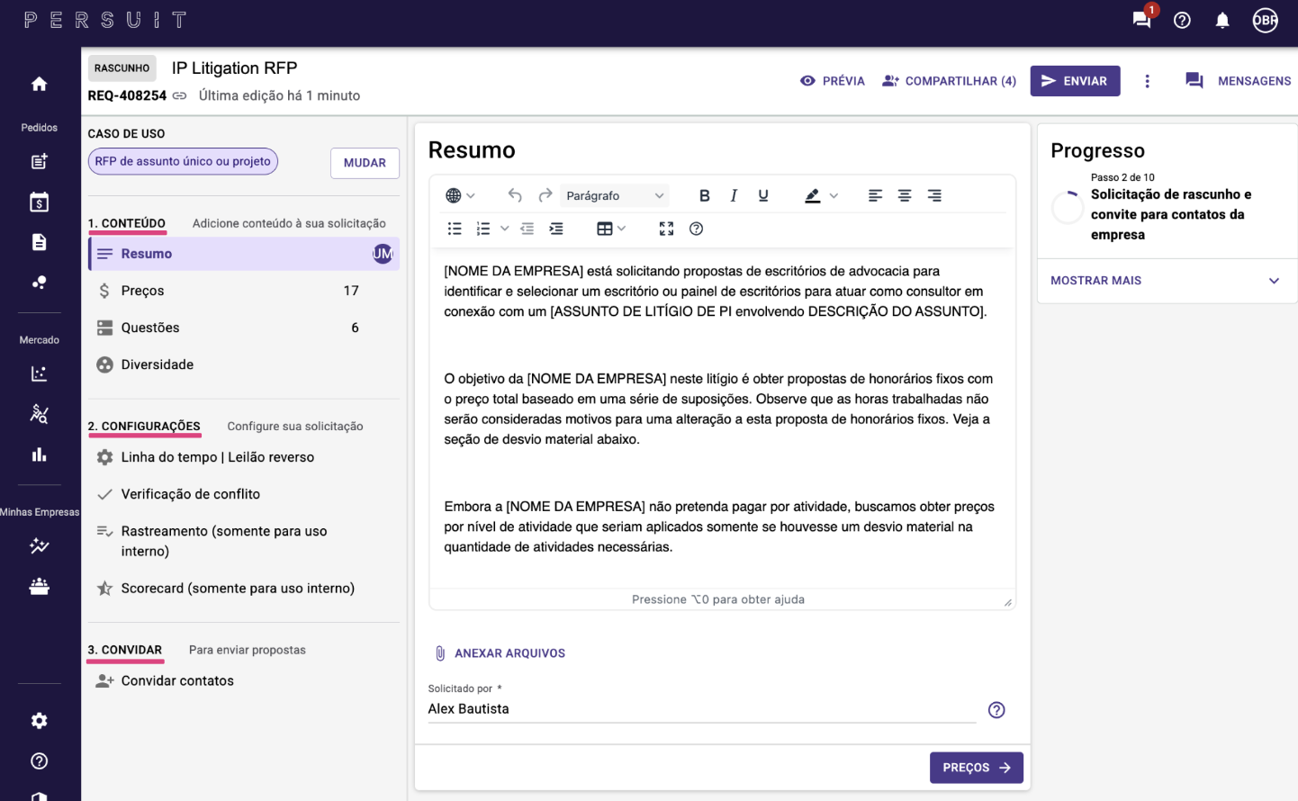
Task: Open the person analytics sidebar icon
Action: coord(39,414)
